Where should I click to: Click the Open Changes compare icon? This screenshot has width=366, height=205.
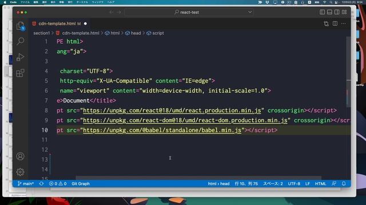click(x=327, y=24)
